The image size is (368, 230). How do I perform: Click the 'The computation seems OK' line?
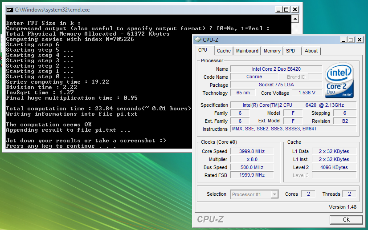[49, 125]
